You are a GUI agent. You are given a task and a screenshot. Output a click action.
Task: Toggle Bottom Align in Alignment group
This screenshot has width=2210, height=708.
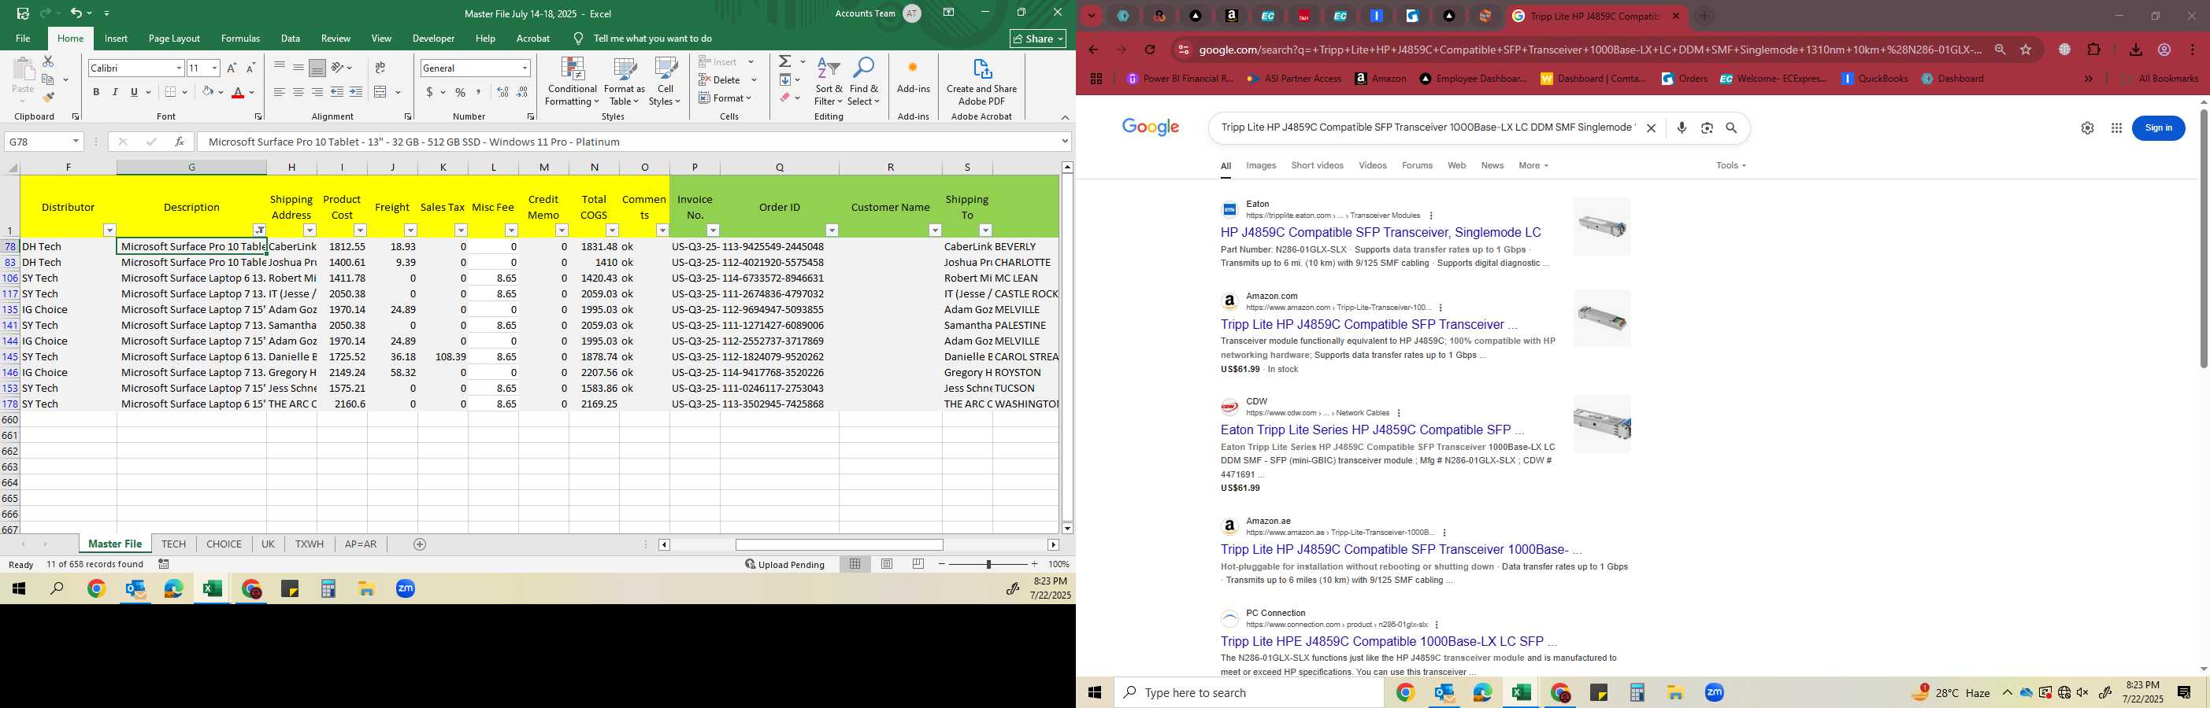317,68
